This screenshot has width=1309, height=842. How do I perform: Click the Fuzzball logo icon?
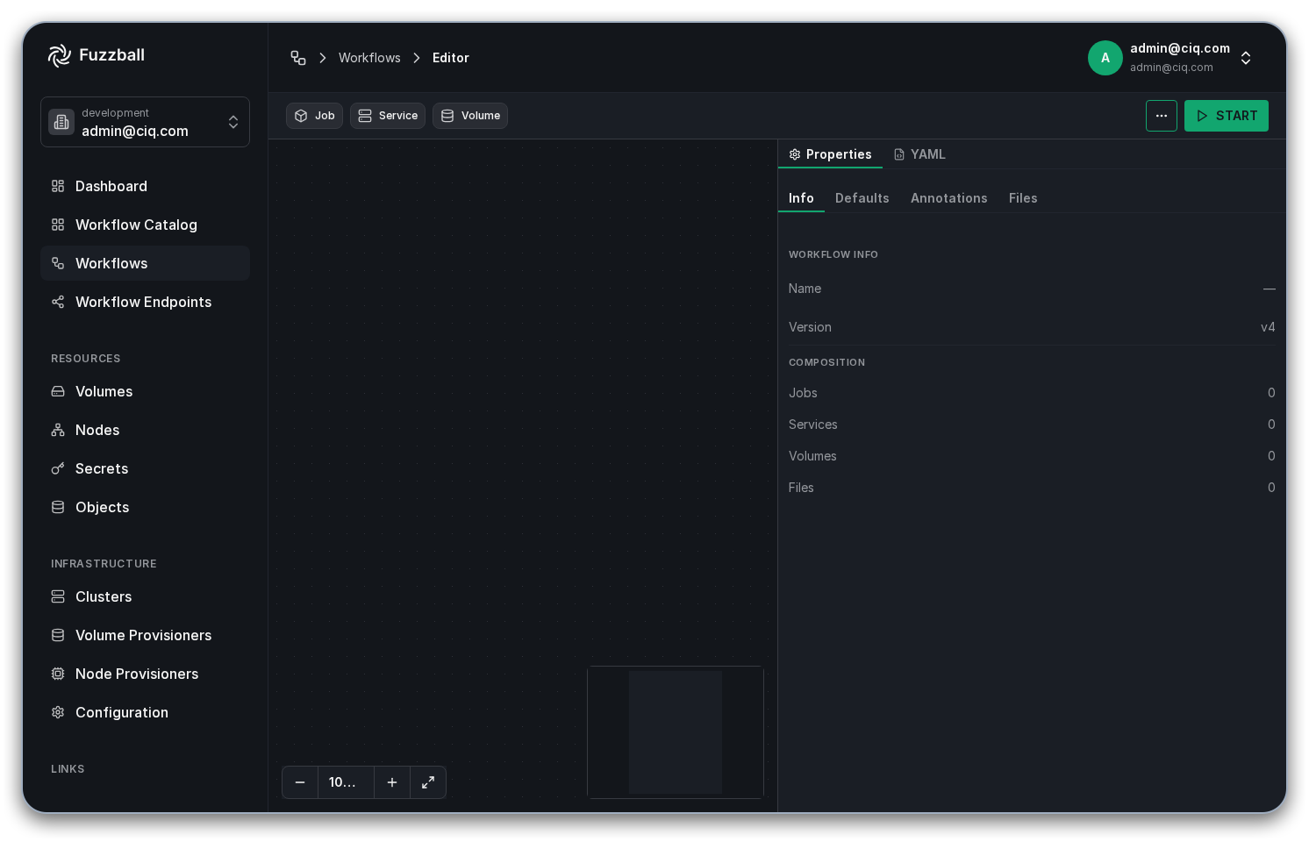point(60,55)
